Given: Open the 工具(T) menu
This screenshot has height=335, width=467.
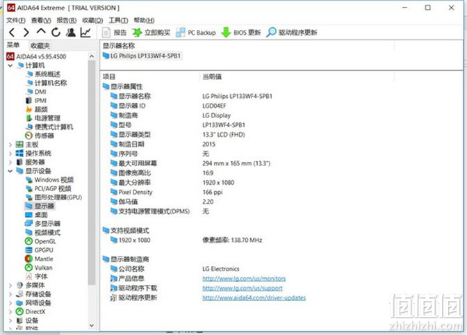Looking at the screenshot, I should tap(119, 20).
